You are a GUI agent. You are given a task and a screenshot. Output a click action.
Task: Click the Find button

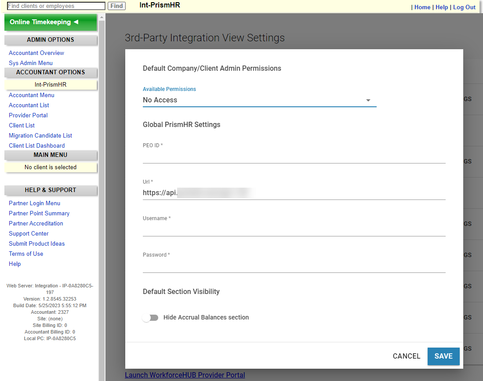[116, 6]
